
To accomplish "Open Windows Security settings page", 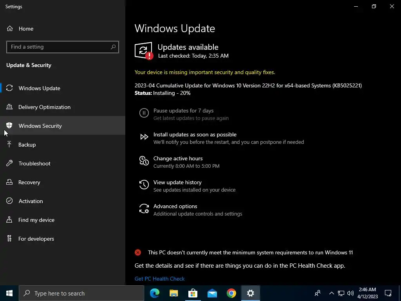I will 63,126.
